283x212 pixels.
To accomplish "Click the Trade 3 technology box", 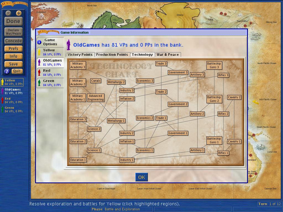I will pyautogui.click(x=161, y=64).
